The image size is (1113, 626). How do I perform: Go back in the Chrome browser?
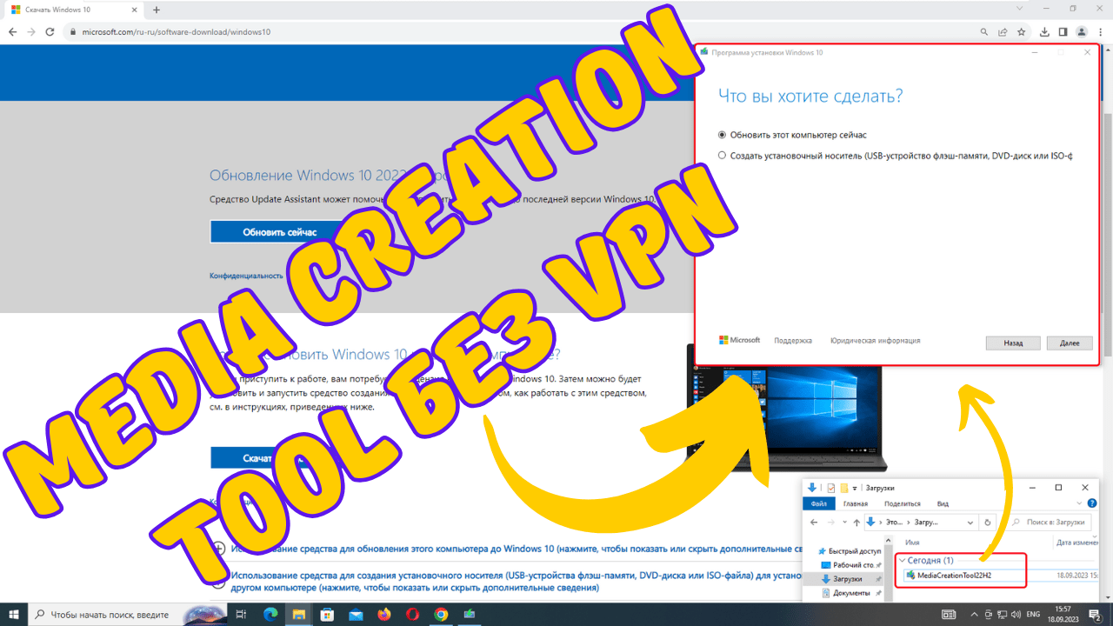(x=11, y=31)
